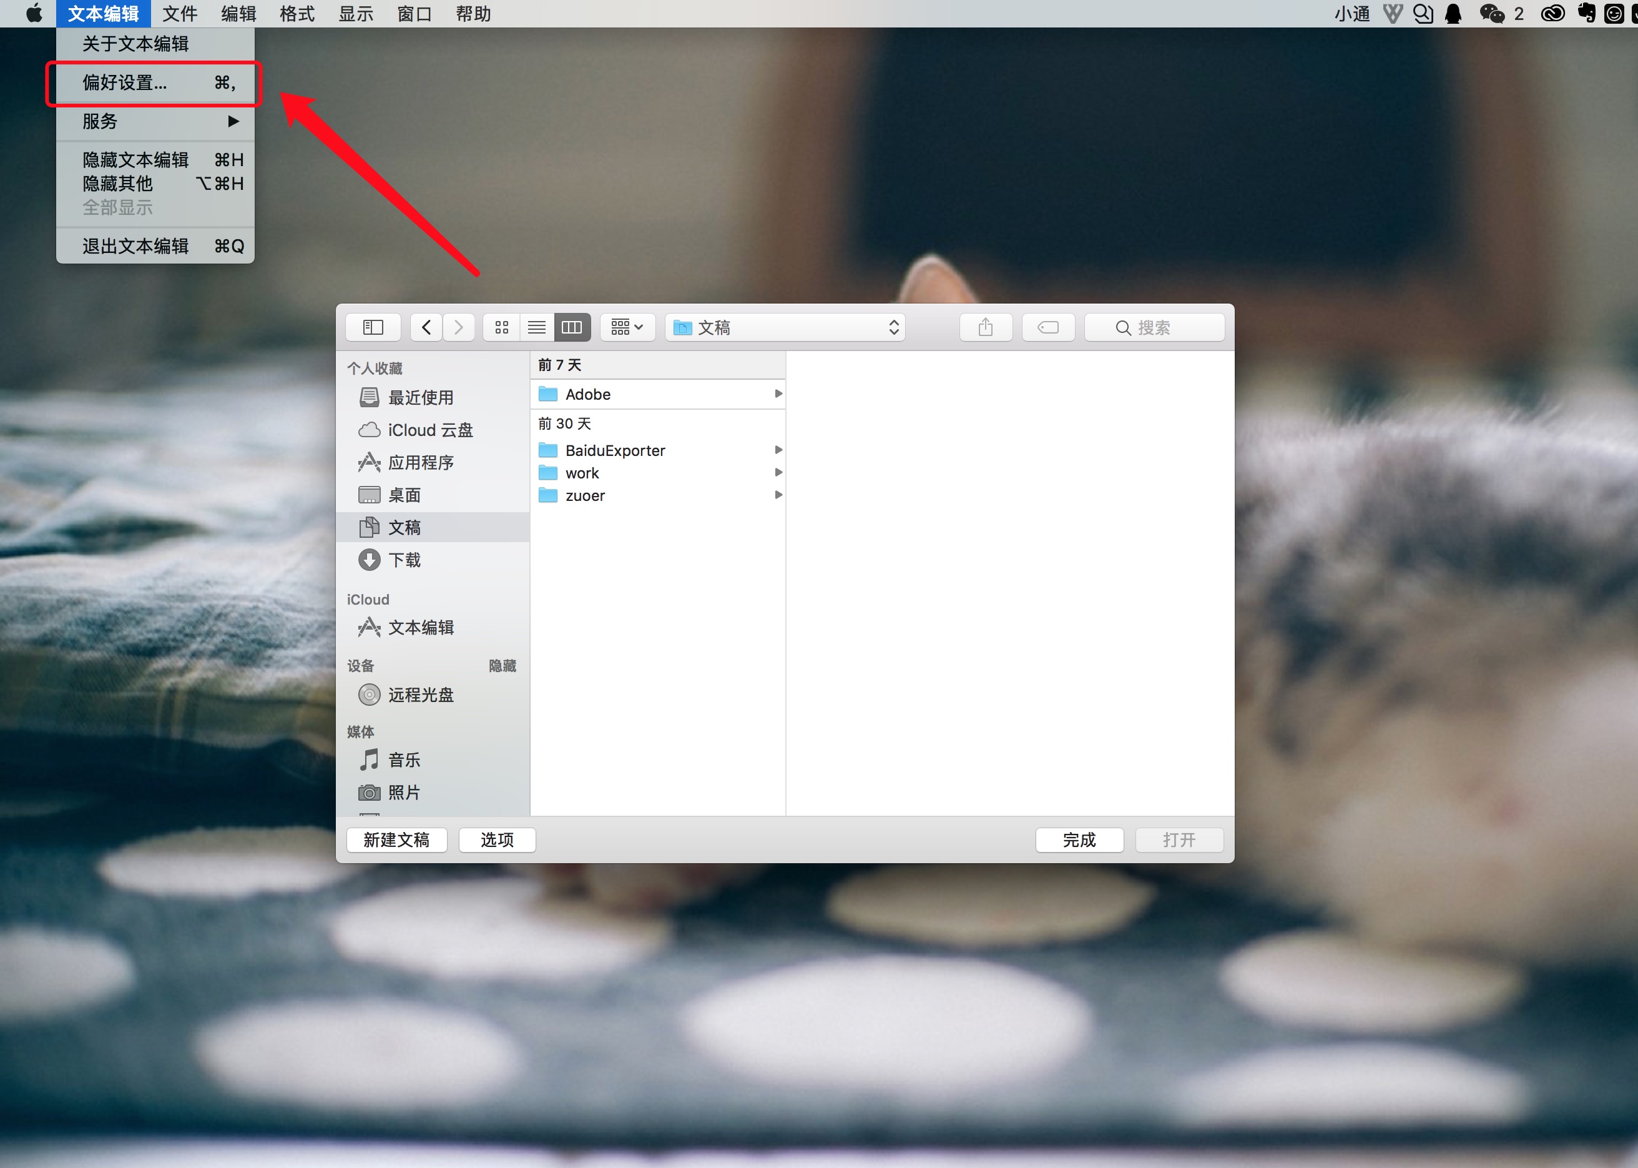Select the BaiduExporter folder
The height and width of the screenshot is (1168, 1638).
(x=658, y=450)
